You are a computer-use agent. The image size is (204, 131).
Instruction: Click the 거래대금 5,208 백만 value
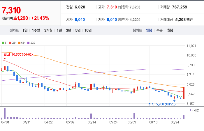tap(184, 20)
